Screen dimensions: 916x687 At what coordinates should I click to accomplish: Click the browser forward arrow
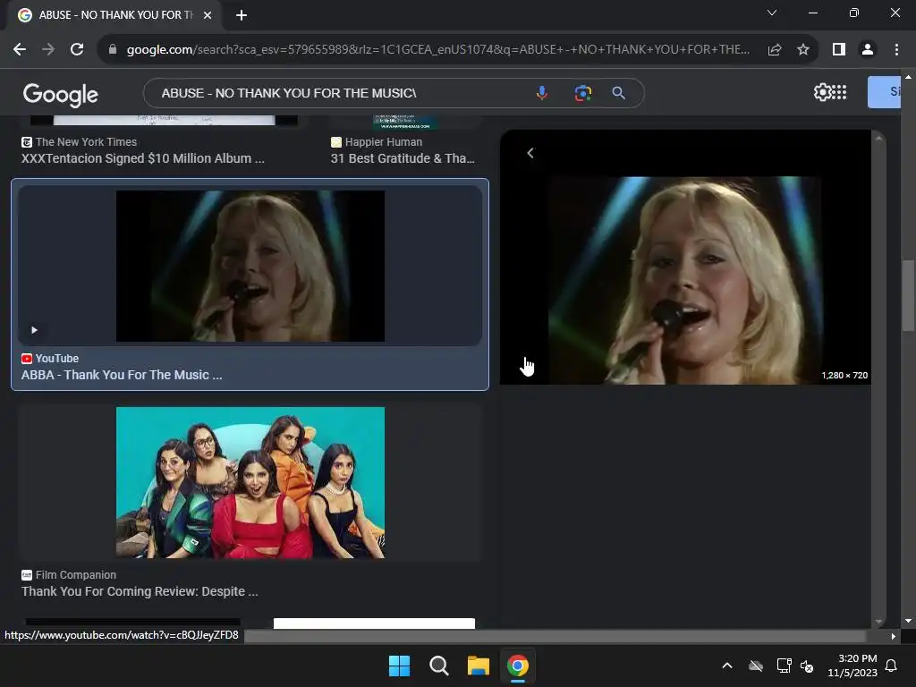point(48,50)
